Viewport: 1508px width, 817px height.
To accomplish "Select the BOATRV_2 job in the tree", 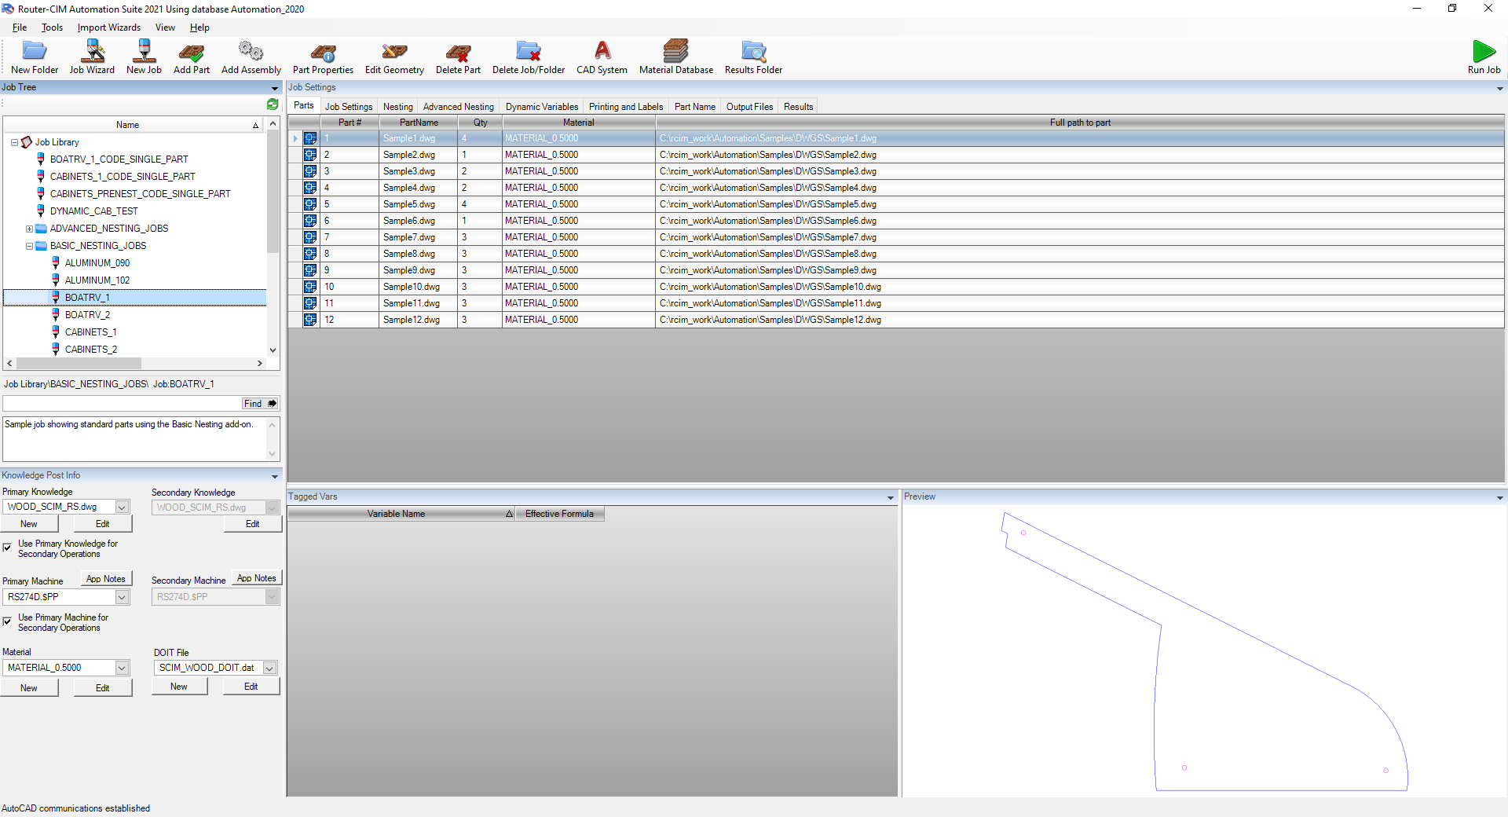I will (x=89, y=314).
